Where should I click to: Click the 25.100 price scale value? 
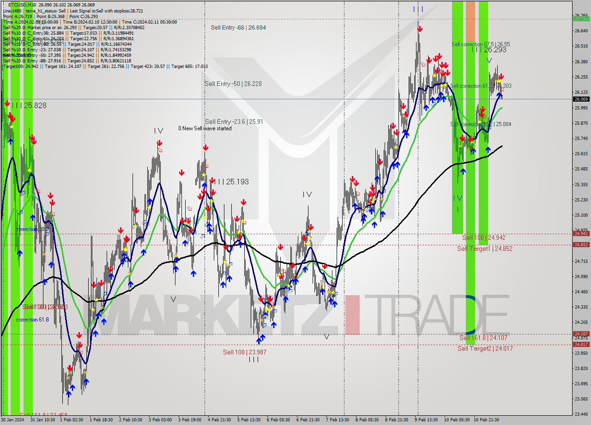[581, 215]
